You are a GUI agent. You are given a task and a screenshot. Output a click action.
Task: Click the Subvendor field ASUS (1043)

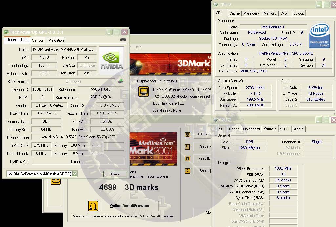101,89
